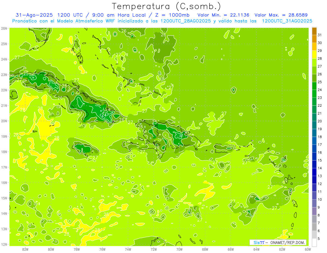This screenshot has width=327, height=253.
Task: Click colorbar value label '22'
Action: pyautogui.click(x=320, y=106)
